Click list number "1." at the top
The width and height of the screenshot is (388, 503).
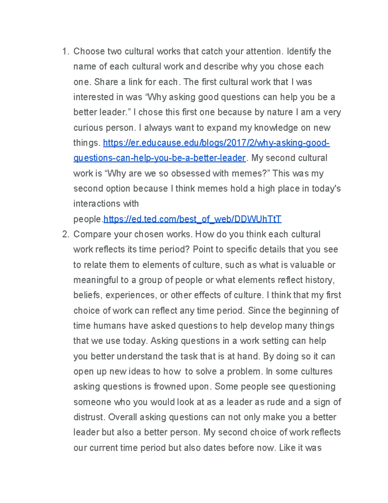(66, 51)
